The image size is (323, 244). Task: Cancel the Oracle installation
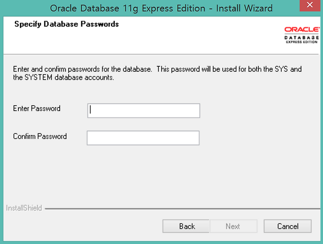click(288, 226)
